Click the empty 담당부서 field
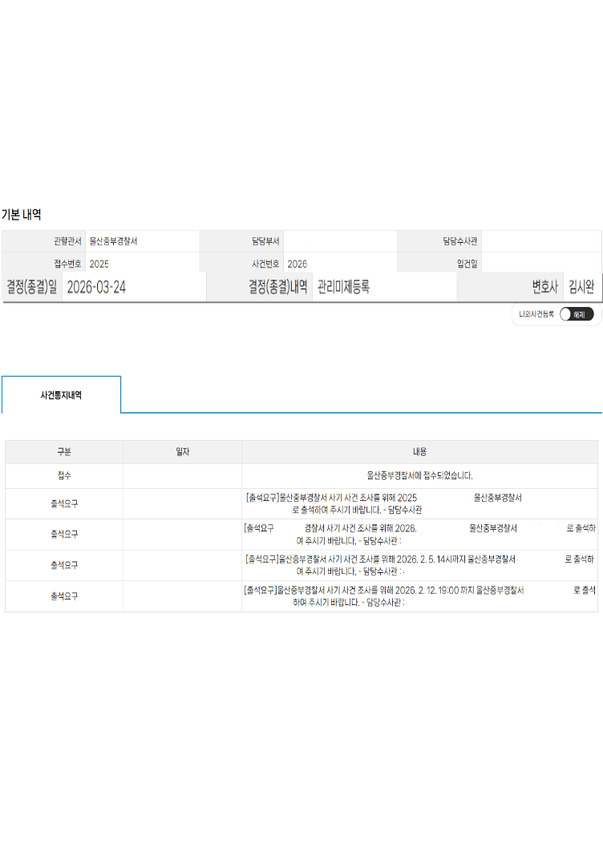 click(x=340, y=241)
